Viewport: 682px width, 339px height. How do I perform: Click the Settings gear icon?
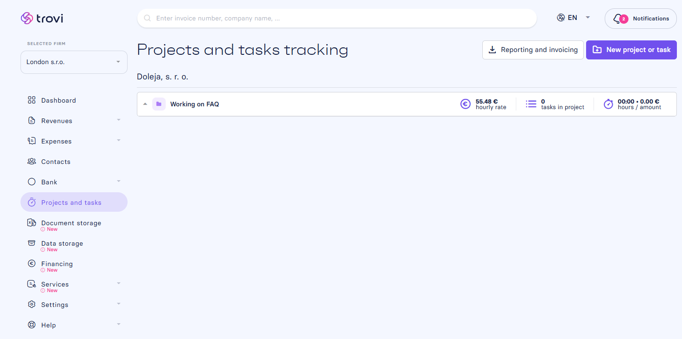pyautogui.click(x=32, y=305)
